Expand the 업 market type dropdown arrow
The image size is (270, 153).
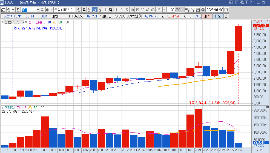point(13,10)
